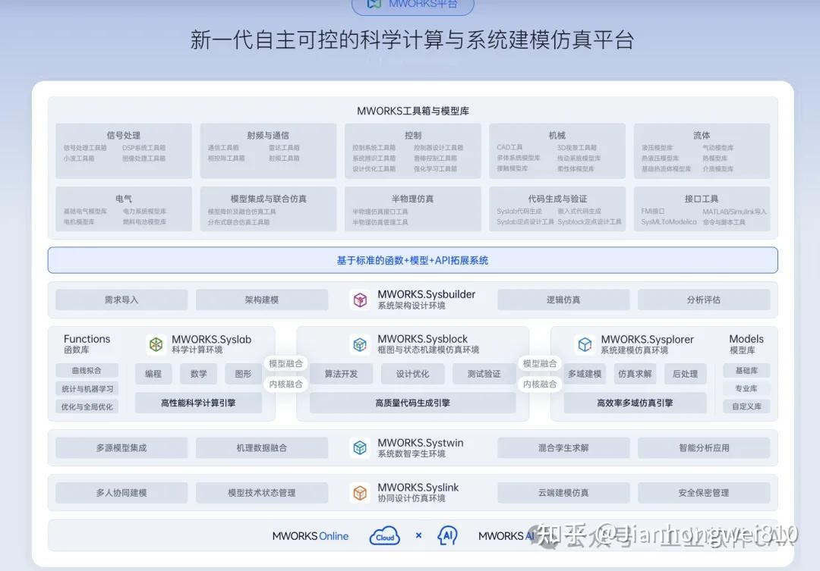
Task: Click the 设计优化 box under Sysblock
Action: [412, 374]
